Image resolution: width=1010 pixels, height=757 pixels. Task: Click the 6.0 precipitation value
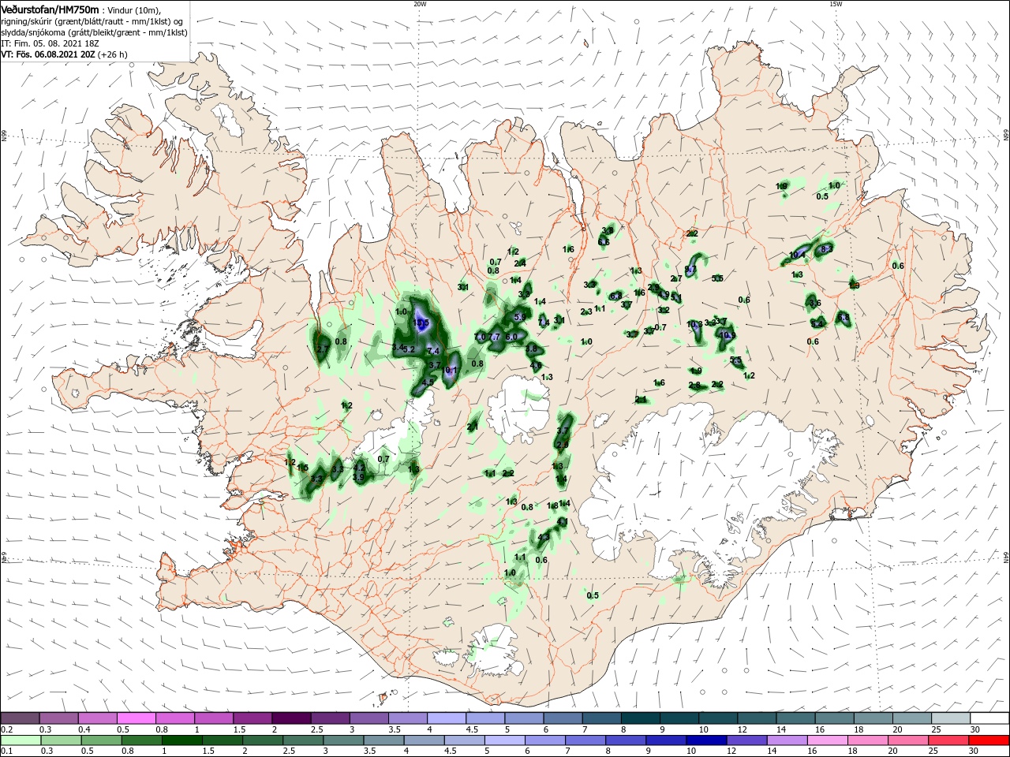coord(511,337)
